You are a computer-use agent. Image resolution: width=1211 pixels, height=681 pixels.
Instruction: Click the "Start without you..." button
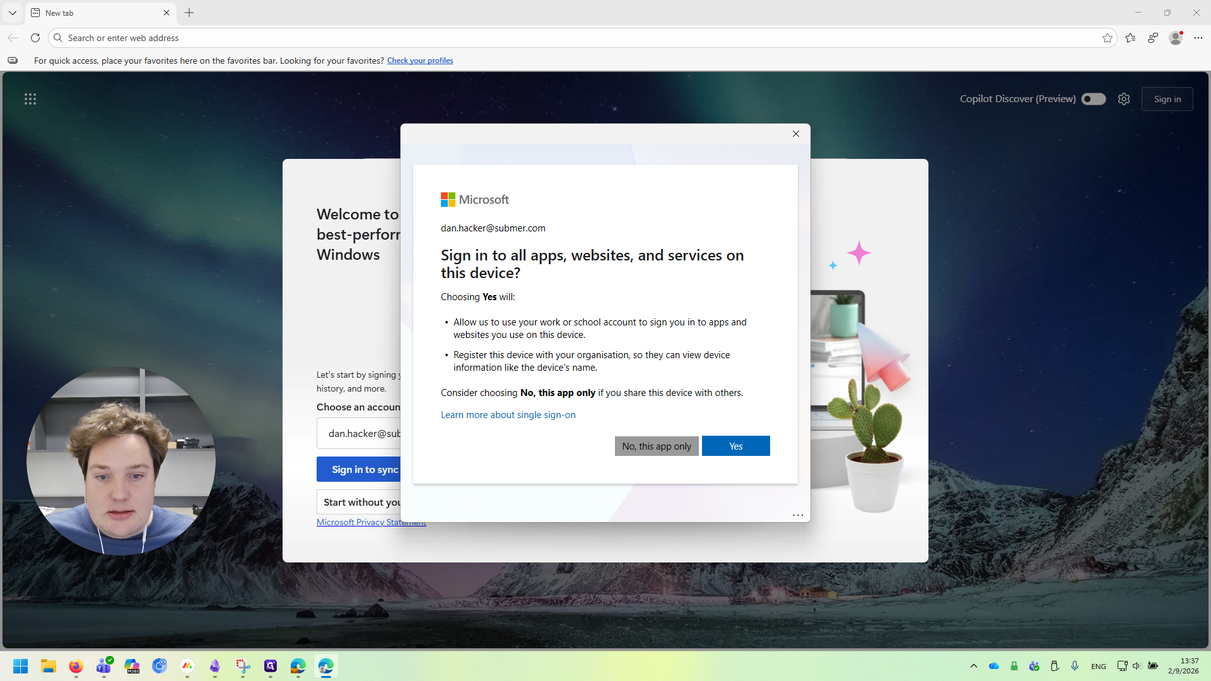[x=359, y=502]
